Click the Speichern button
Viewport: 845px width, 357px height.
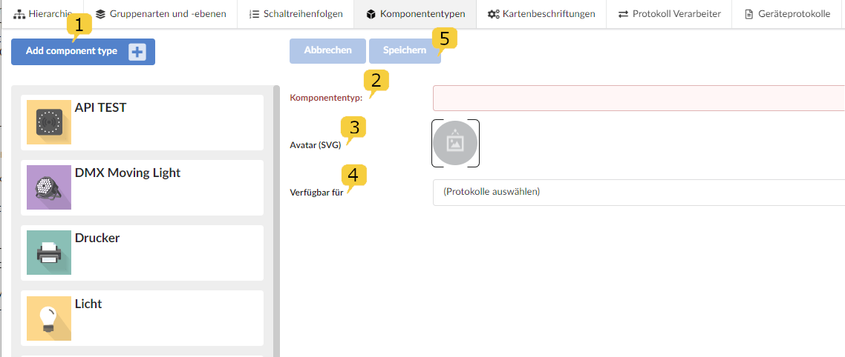click(405, 51)
